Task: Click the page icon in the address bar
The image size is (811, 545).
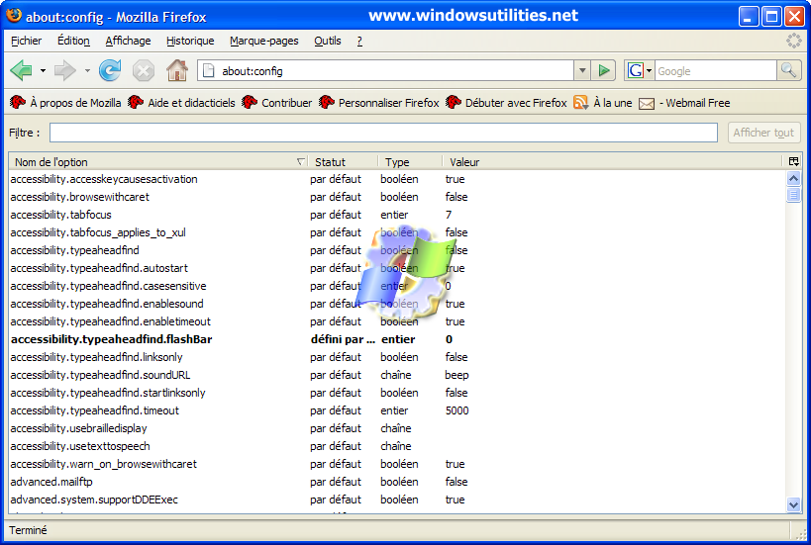Action: coord(208,71)
